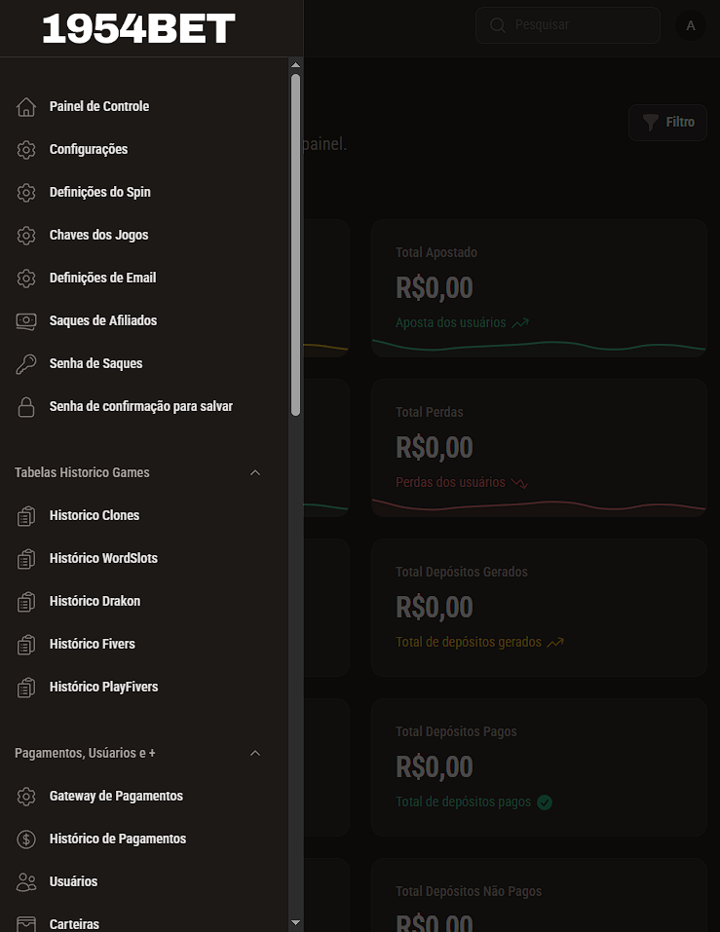Go to Chaves dos Jogos

[x=98, y=235]
